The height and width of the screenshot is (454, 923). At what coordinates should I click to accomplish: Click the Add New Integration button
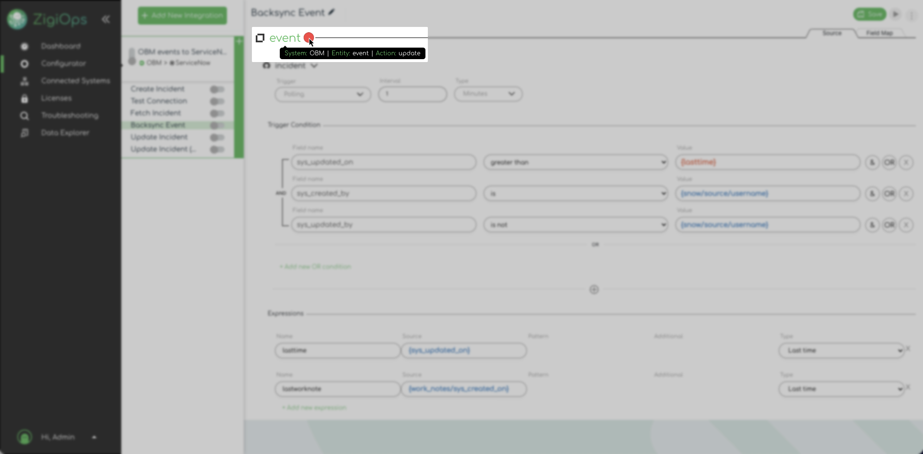182,15
